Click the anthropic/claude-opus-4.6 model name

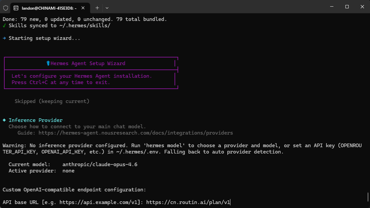coord(100,164)
